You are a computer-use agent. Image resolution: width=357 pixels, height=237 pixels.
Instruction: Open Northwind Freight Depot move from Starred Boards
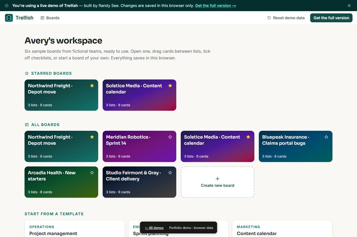pos(61,95)
